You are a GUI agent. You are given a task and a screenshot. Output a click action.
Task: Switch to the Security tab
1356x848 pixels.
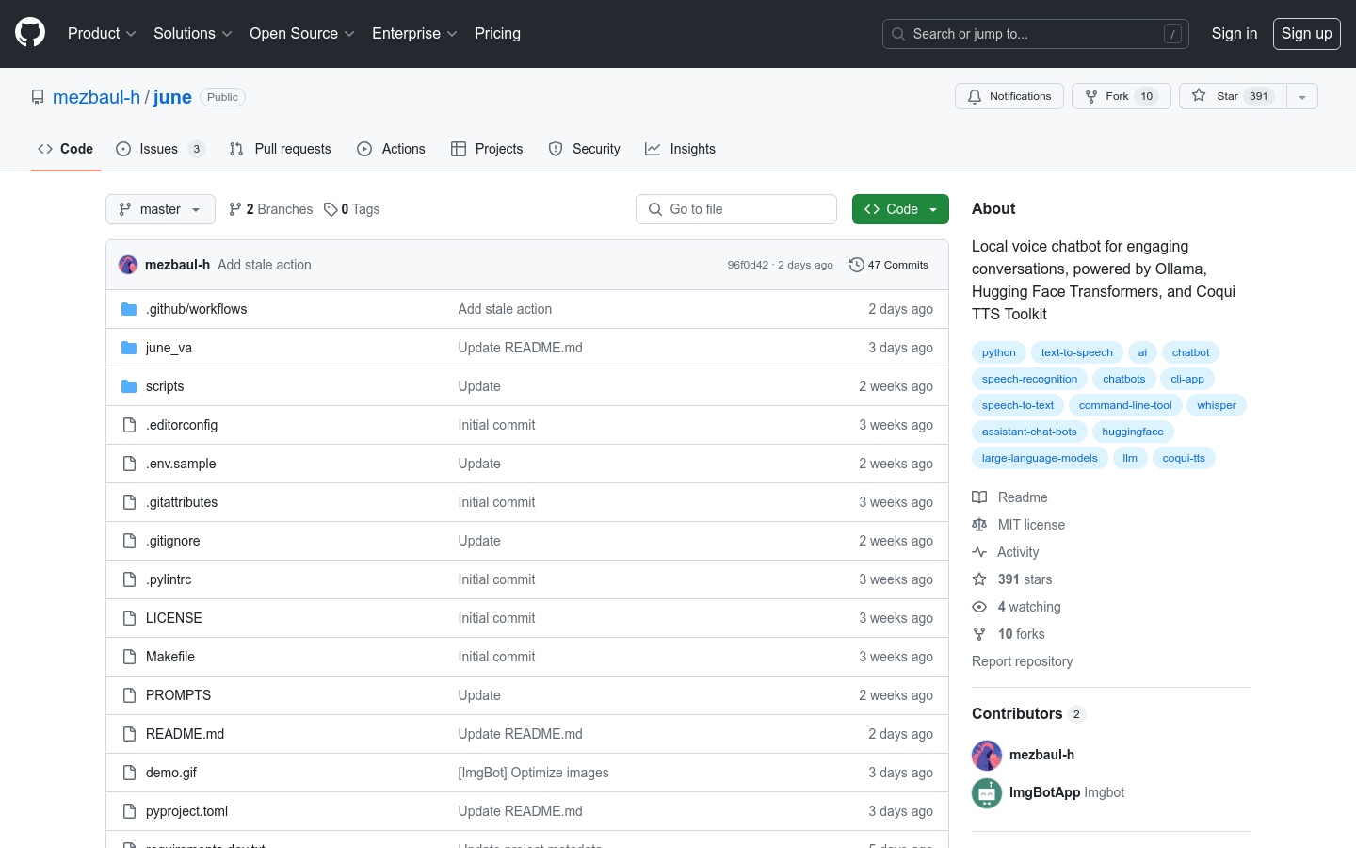[585, 149]
